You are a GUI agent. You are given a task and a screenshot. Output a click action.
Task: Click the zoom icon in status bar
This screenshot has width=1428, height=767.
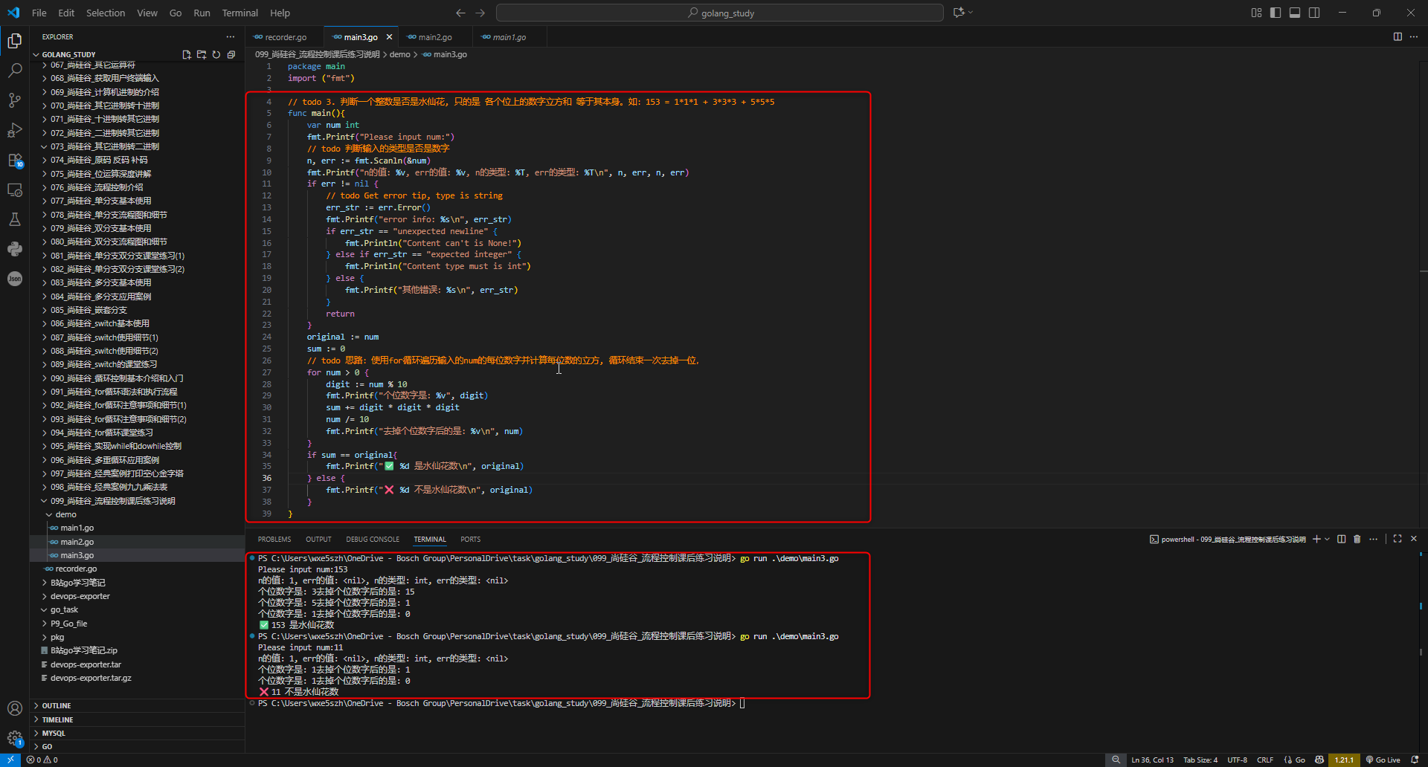coord(1116,760)
